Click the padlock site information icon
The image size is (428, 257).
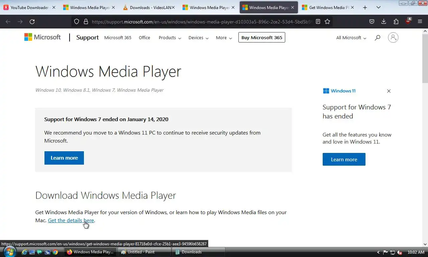point(86,21)
